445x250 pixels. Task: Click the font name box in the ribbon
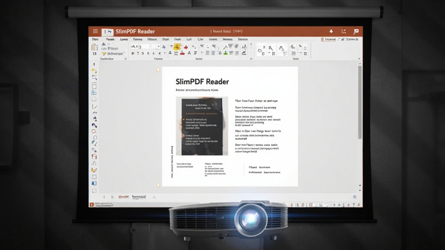pos(140,46)
